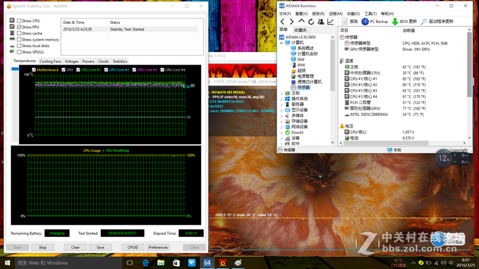The width and height of the screenshot is (479, 269).
Task: Click the Preferences button
Action: click(158, 247)
